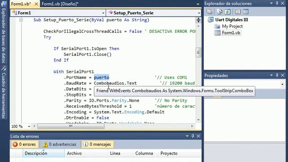
Task: Sort error list by Descripción column
Action: tap(43, 153)
